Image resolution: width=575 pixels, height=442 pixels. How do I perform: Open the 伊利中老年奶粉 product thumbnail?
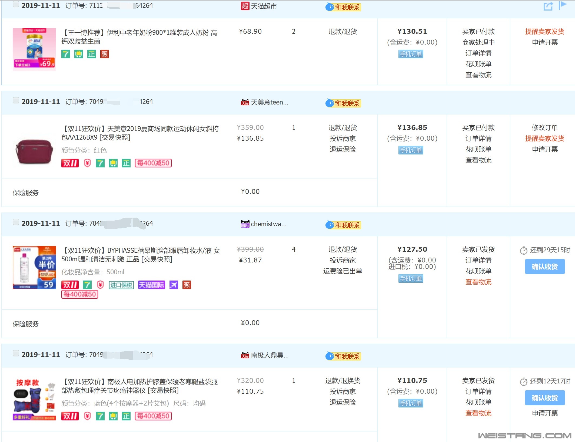tap(34, 50)
